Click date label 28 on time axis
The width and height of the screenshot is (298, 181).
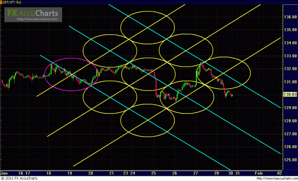click(216, 173)
